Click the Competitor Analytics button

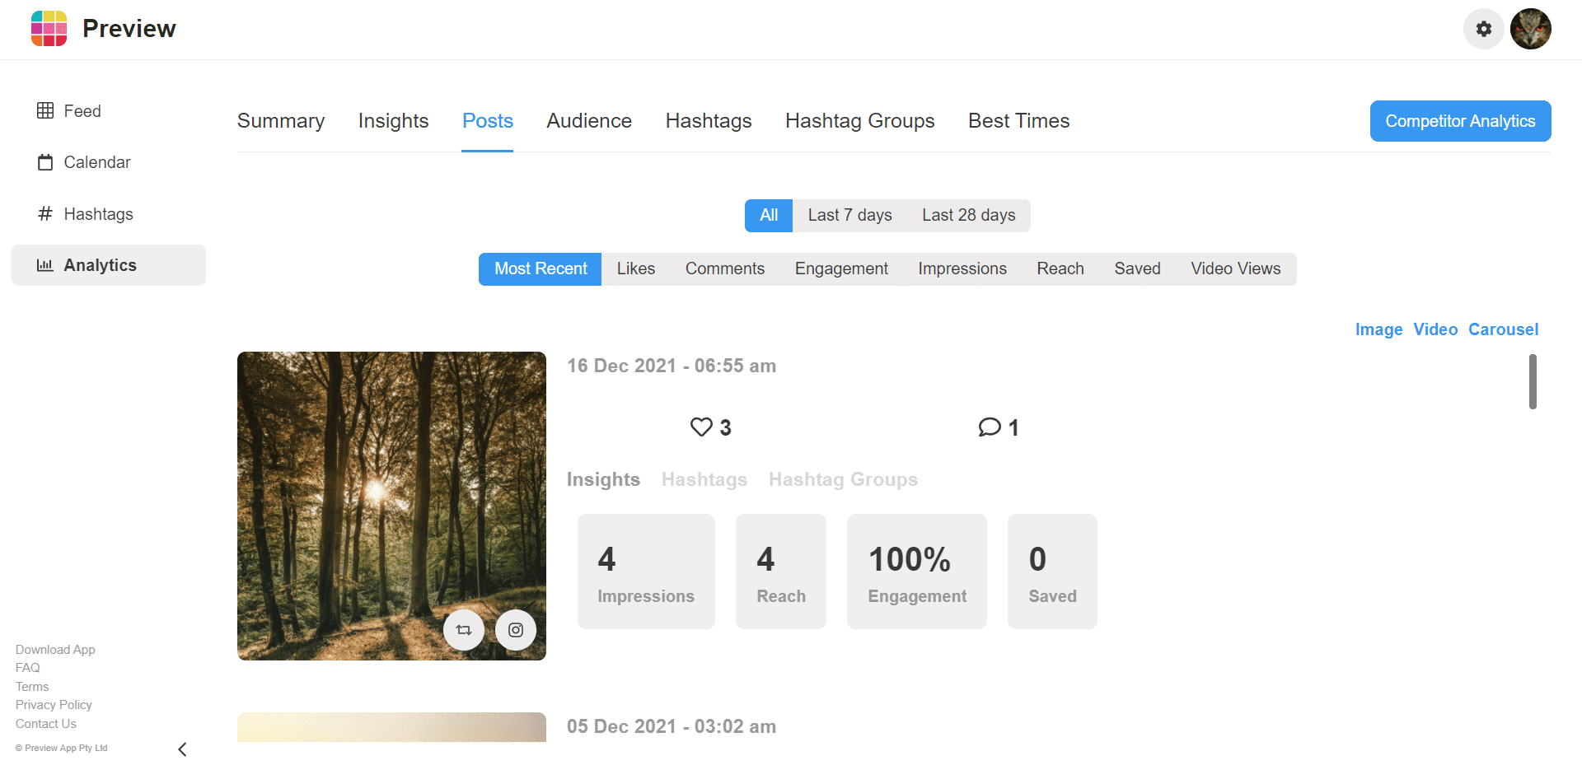(1460, 121)
